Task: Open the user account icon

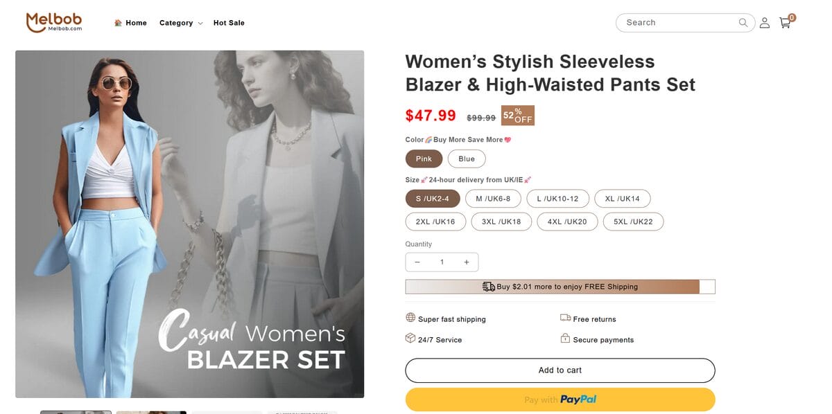Action: click(764, 23)
